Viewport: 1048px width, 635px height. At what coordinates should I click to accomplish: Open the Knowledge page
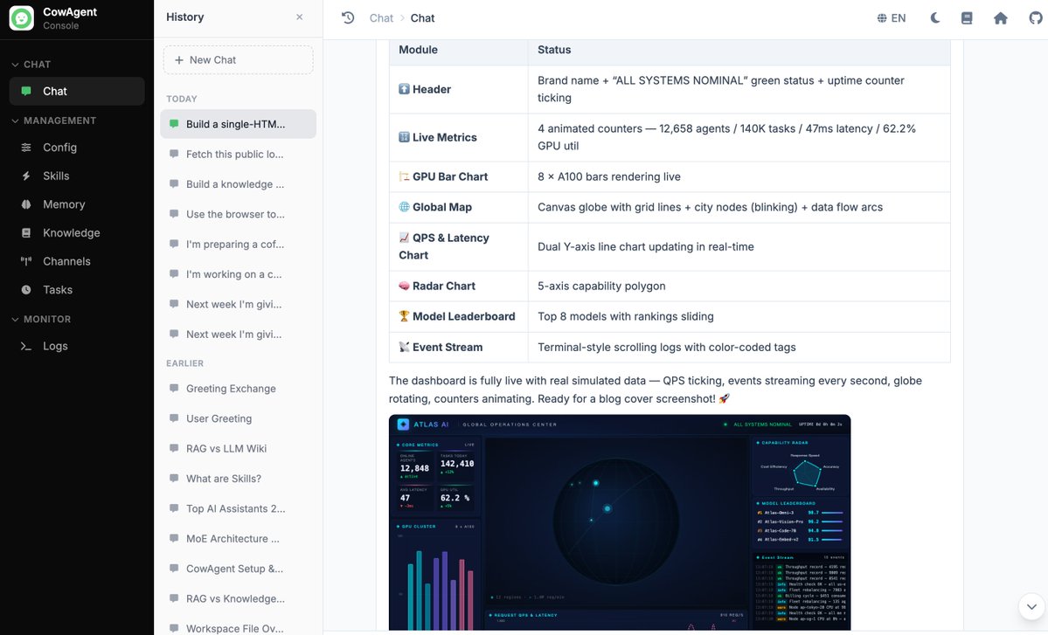[77, 233]
